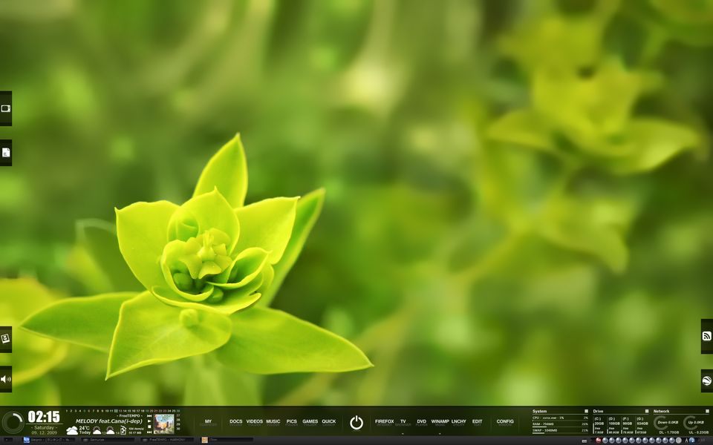
Task: Open the QUICK launch shortcut
Action: coord(329,422)
